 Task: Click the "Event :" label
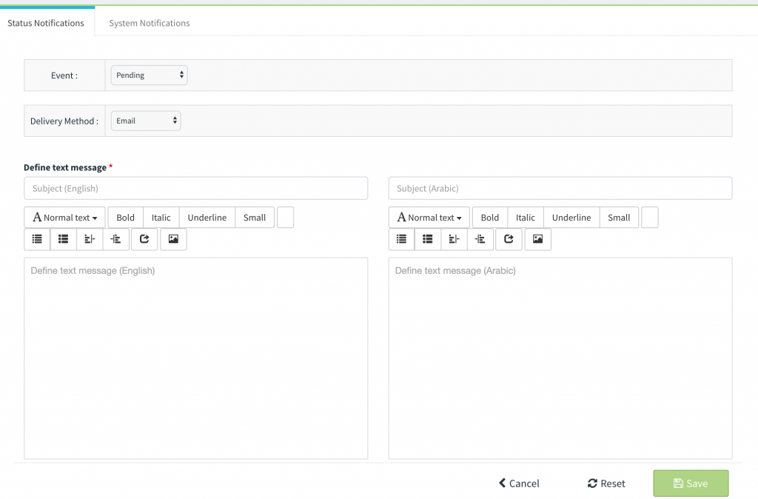[x=64, y=76]
